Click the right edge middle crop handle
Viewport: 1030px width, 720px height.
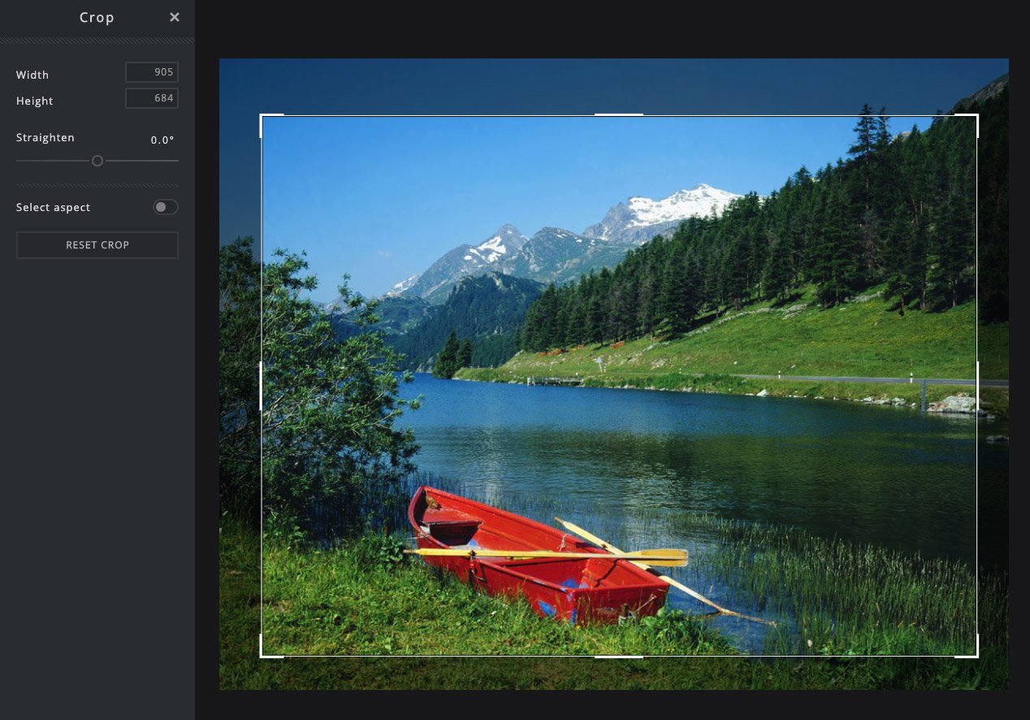pos(977,386)
